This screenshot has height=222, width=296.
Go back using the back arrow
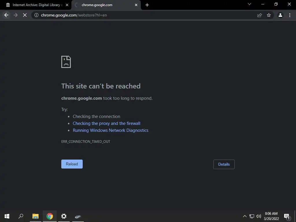(6, 15)
